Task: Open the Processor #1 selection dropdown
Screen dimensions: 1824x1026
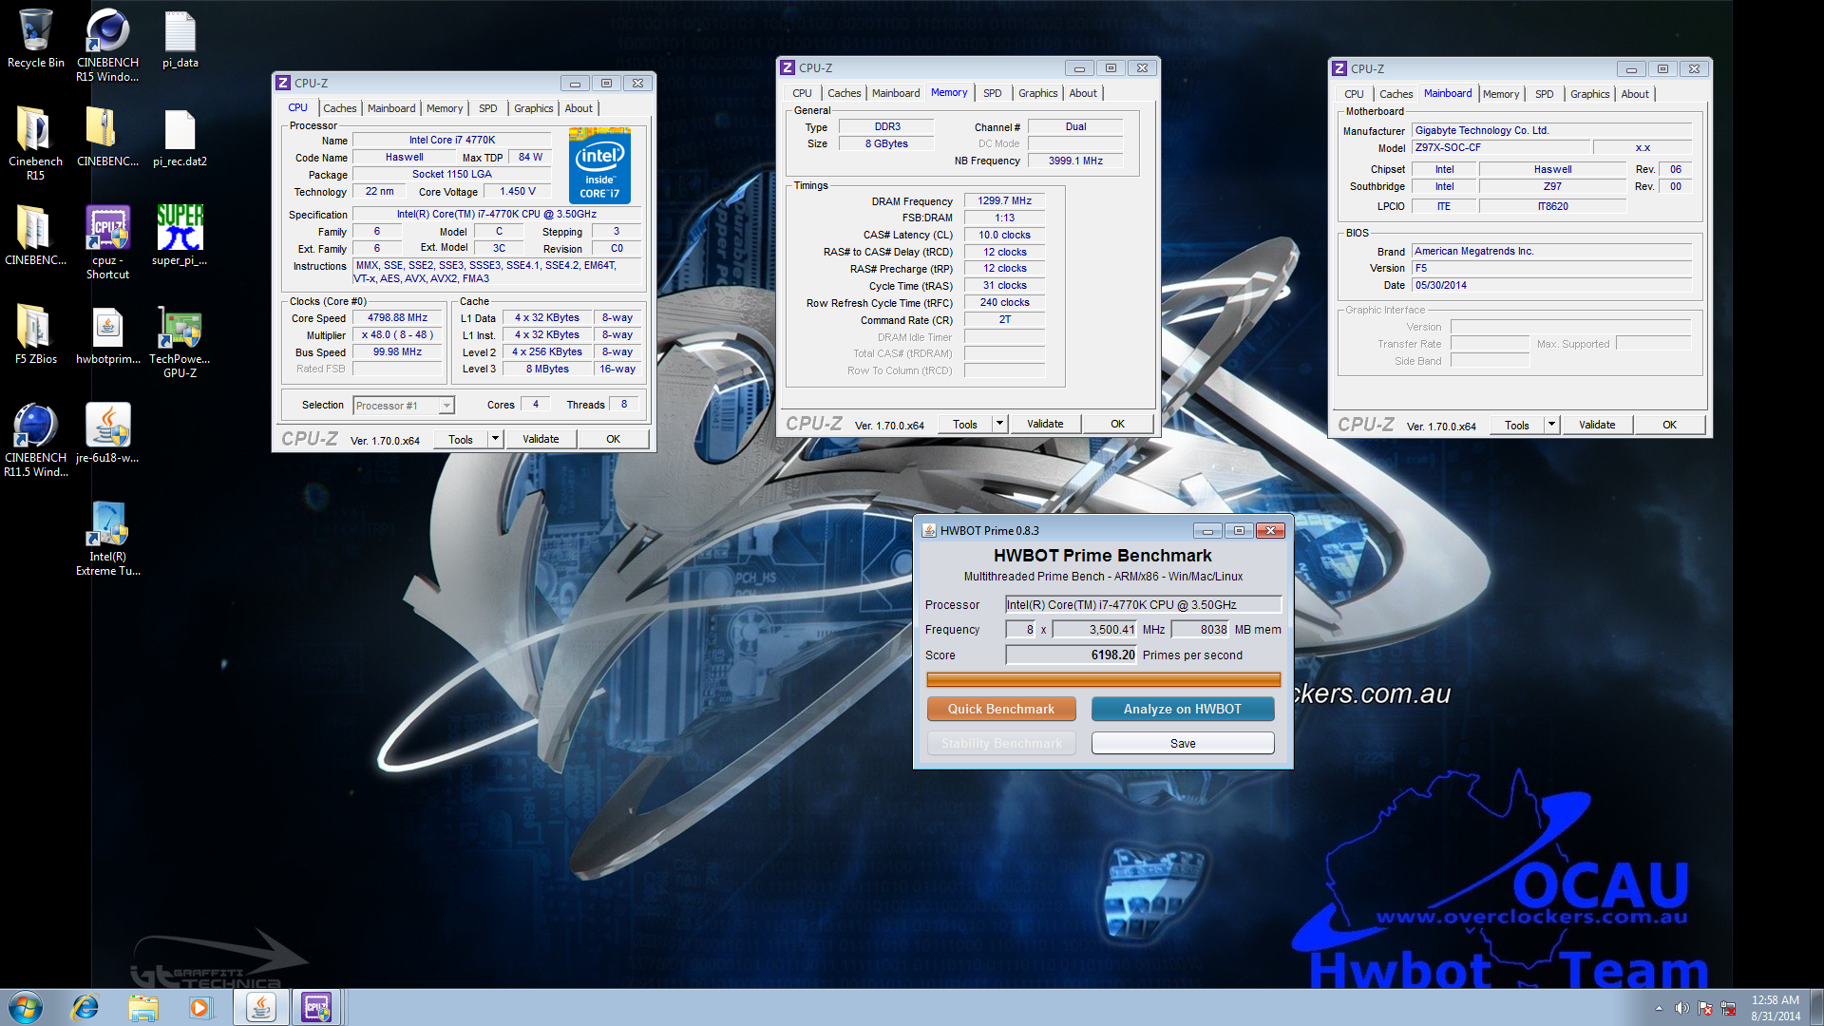Action: coord(404,406)
